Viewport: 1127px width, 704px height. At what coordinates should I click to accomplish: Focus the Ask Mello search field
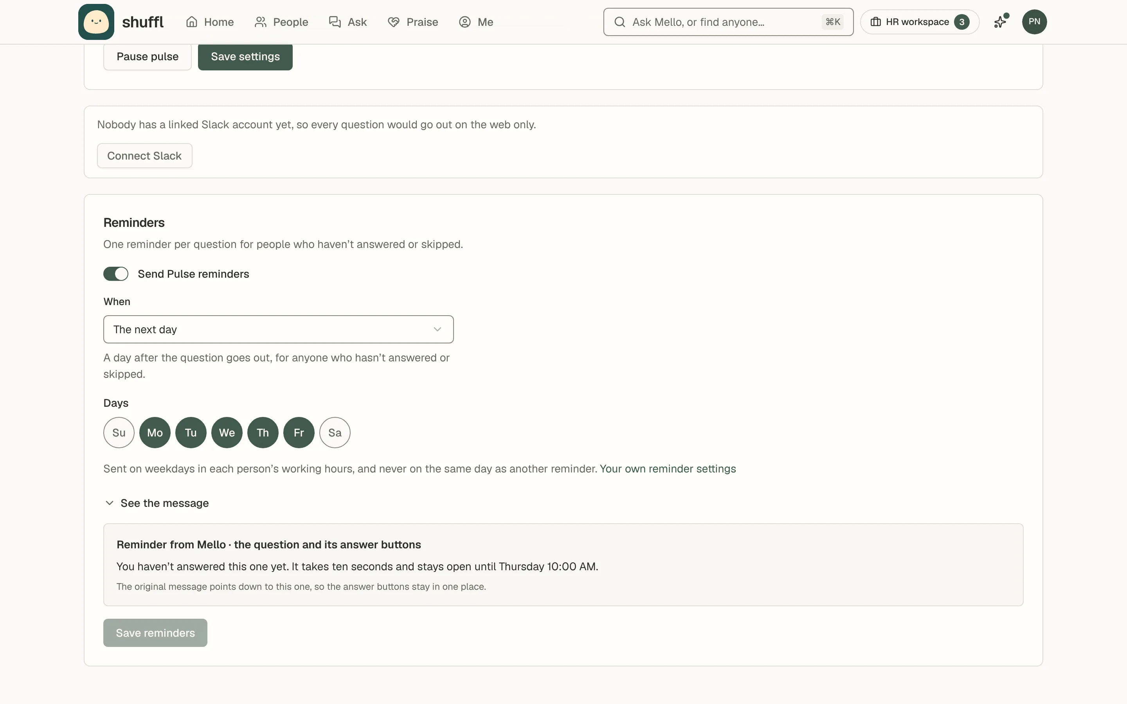pos(728,22)
